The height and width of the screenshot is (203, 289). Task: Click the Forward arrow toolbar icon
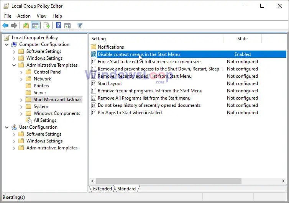pyautogui.click(x=14, y=26)
